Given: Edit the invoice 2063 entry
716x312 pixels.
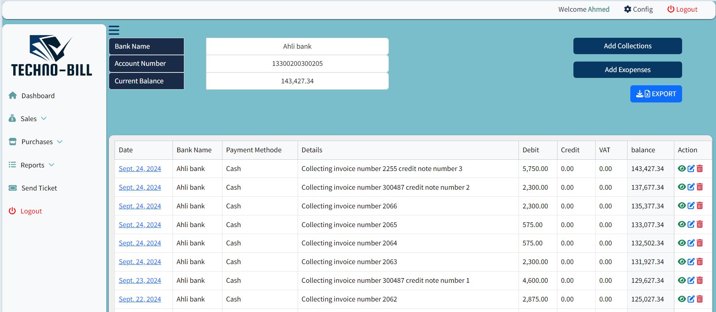Looking at the screenshot, I should pyautogui.click(x=691, y=261).
